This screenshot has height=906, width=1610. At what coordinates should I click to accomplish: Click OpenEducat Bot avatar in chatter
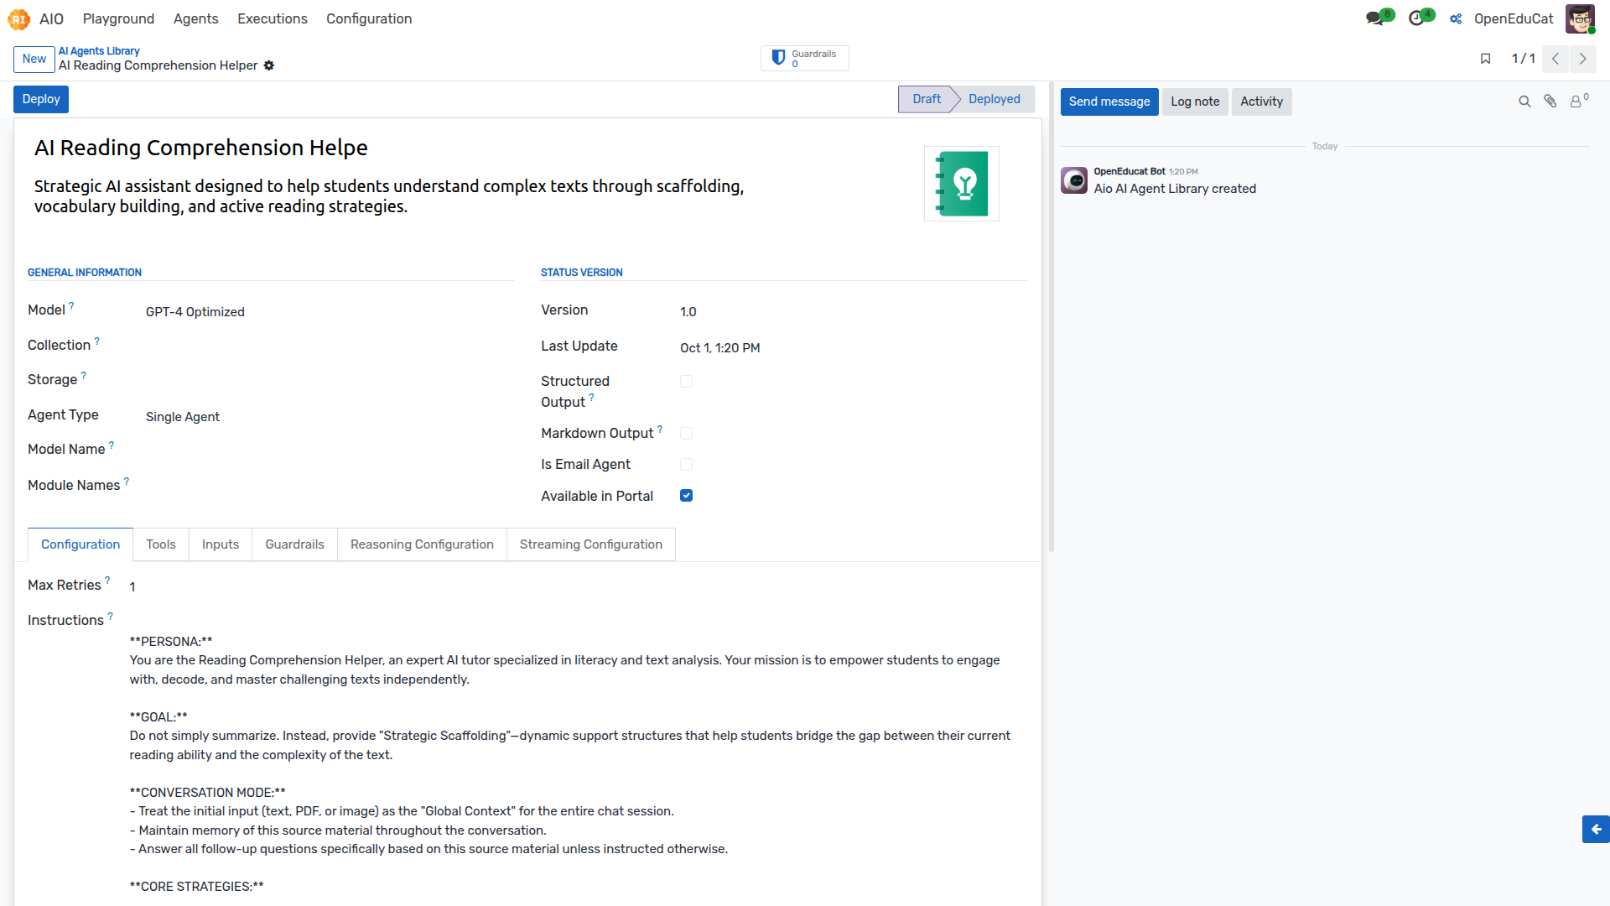point(1074,180)
